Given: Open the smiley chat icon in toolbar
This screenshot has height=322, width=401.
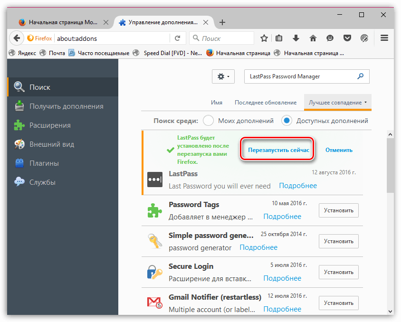Looking at the screenshot, I should (330, 38).
